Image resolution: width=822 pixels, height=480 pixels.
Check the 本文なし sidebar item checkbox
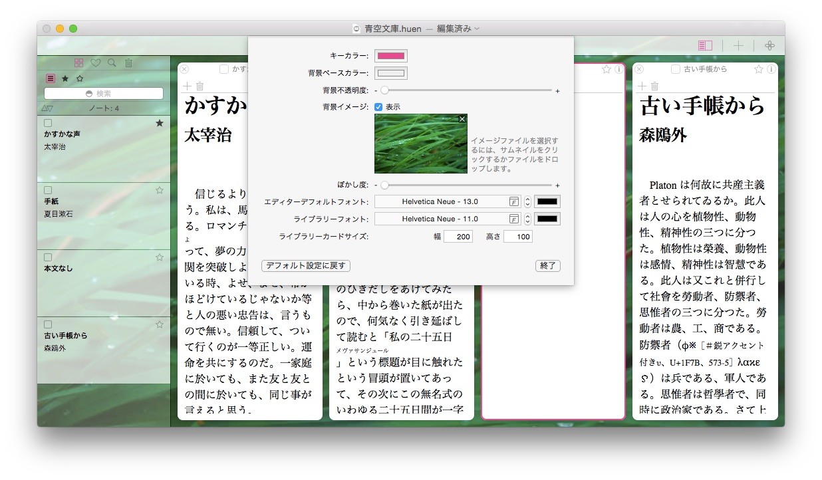(x=48, y=257)
